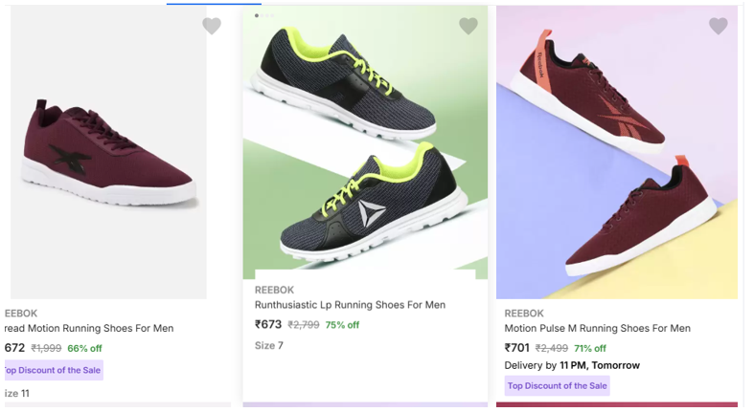Open the Motion Pulse M Running Shoes link
The image size is (754, 412).
click(597, 329)
